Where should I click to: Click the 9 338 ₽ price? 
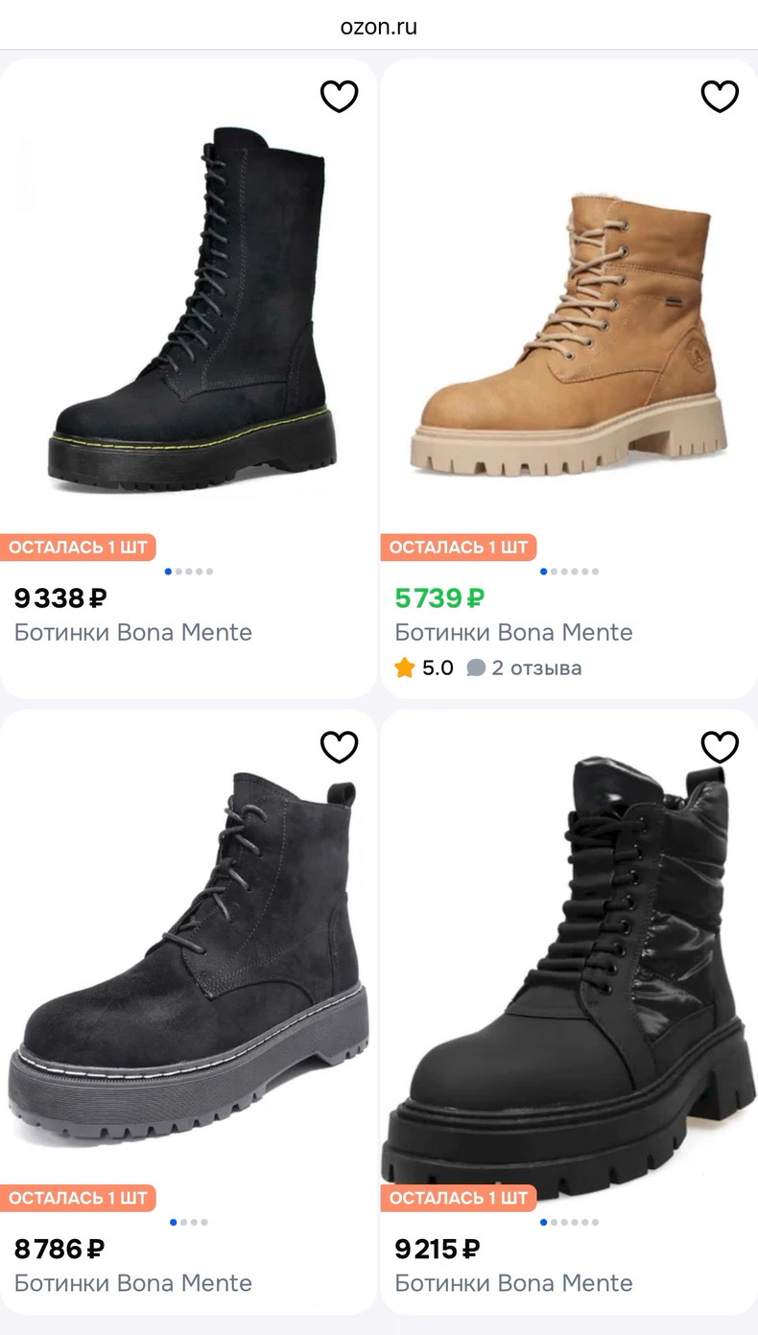(x=60, y=598)
